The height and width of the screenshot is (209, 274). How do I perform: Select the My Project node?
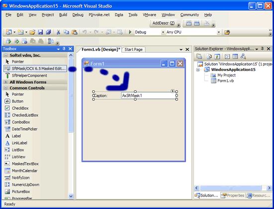pyautogui.click(x=223, y=75)
